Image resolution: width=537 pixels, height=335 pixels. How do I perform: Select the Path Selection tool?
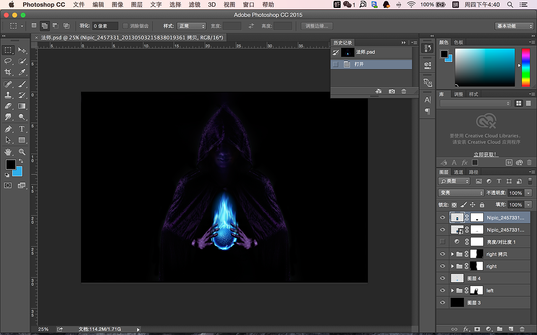click(x=8, y=140)
